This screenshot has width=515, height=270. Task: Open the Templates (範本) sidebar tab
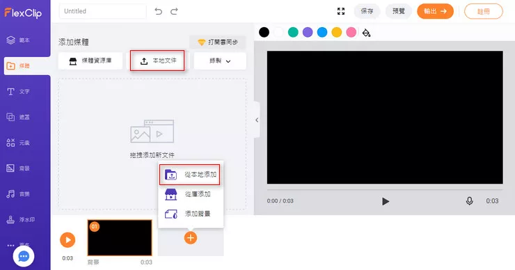18,40
